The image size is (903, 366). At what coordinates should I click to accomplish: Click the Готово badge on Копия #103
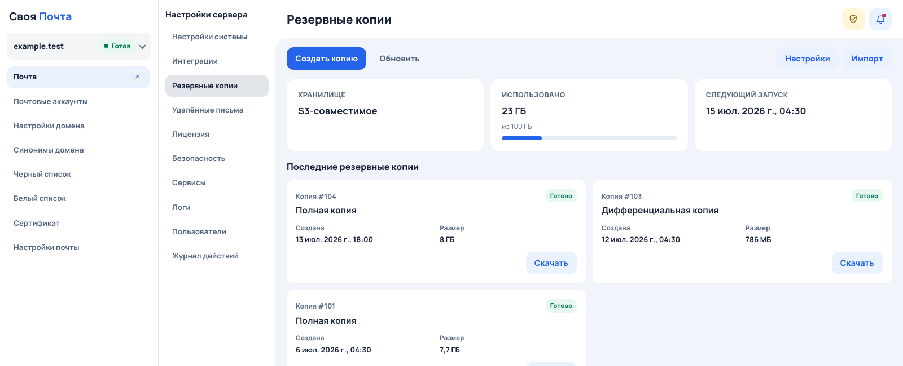pos(867,196)
